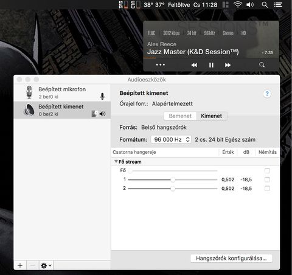Open Spotlight search in menu bar
292x275 pixels.
click(x=265, y=4)
